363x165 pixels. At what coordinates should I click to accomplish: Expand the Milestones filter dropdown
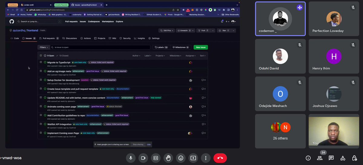175,56
